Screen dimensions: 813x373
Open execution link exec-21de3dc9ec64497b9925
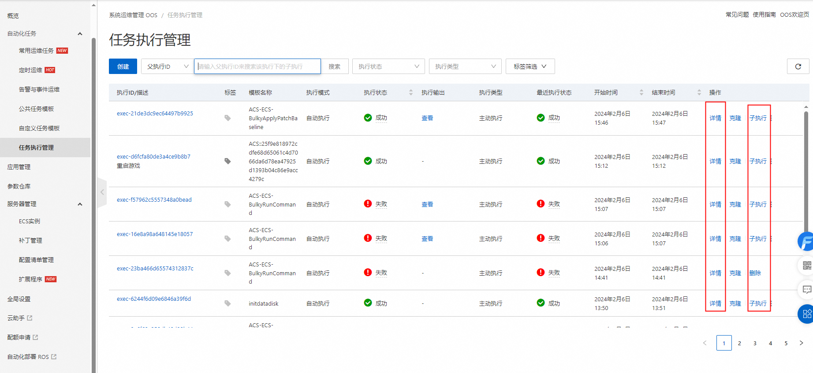click(x=155, y=113)
